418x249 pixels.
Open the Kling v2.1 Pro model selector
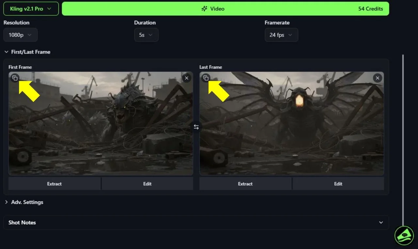point(31,8)
